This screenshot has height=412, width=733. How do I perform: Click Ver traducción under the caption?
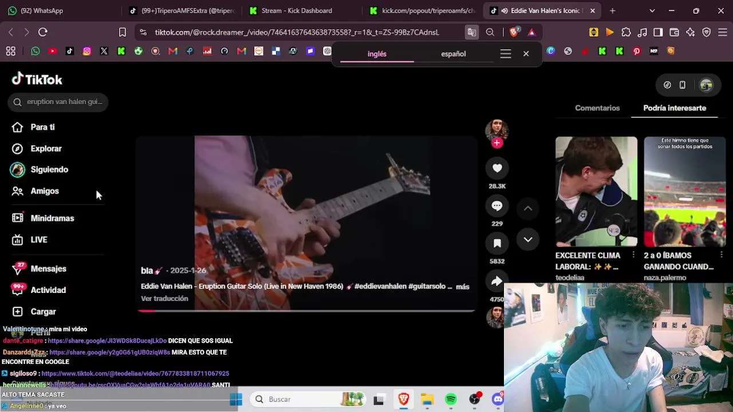tap(164, 299)
